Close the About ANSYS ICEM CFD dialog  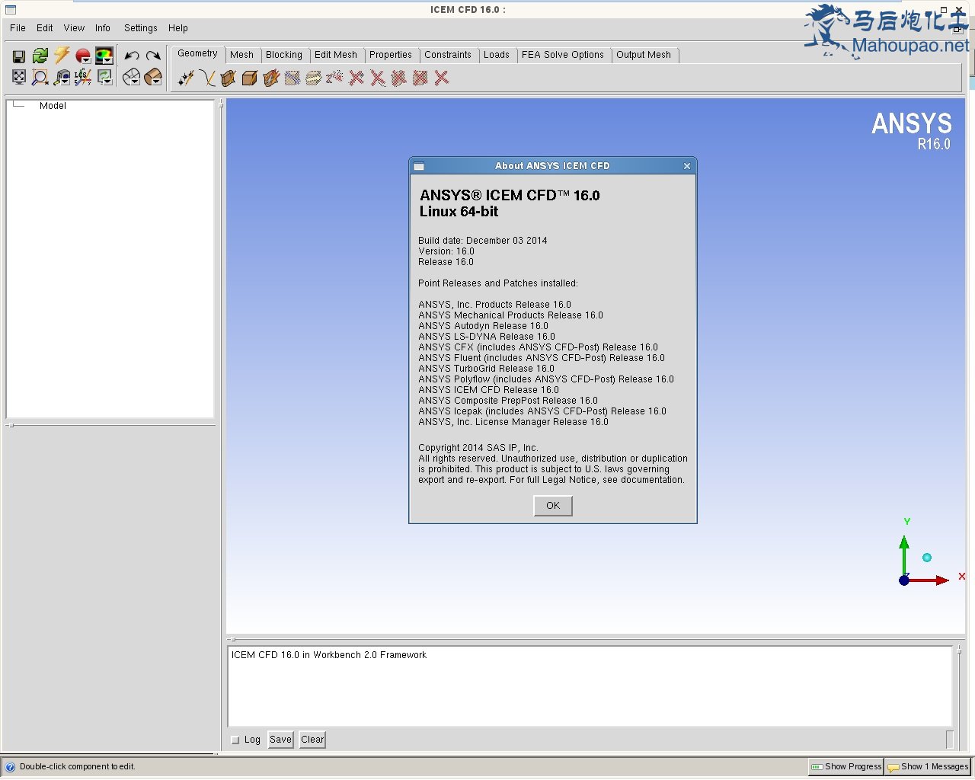pos(687,166)
